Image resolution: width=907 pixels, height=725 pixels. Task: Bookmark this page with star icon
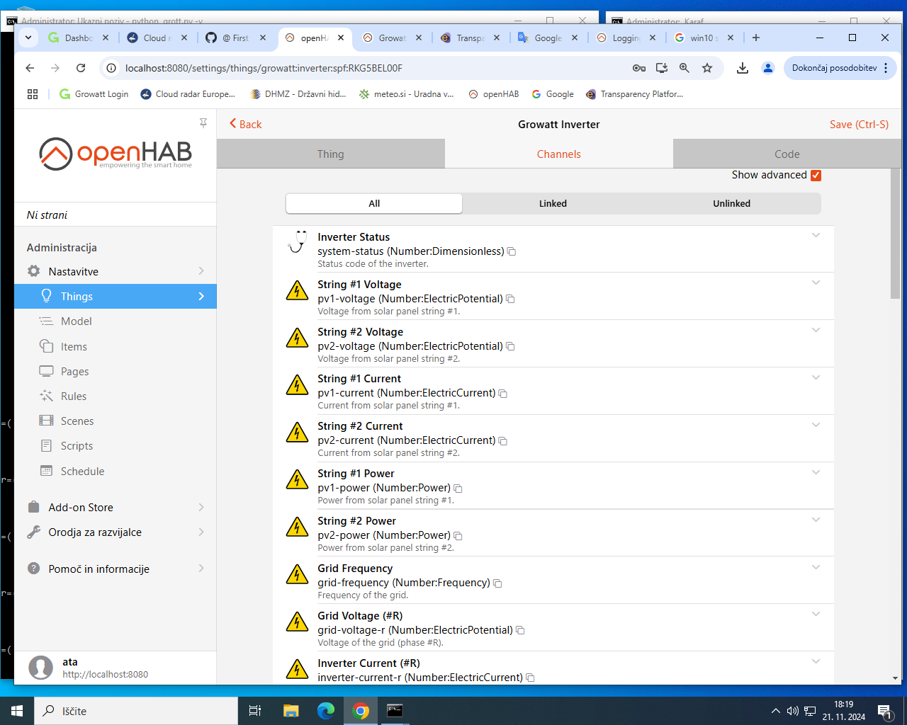706,68
